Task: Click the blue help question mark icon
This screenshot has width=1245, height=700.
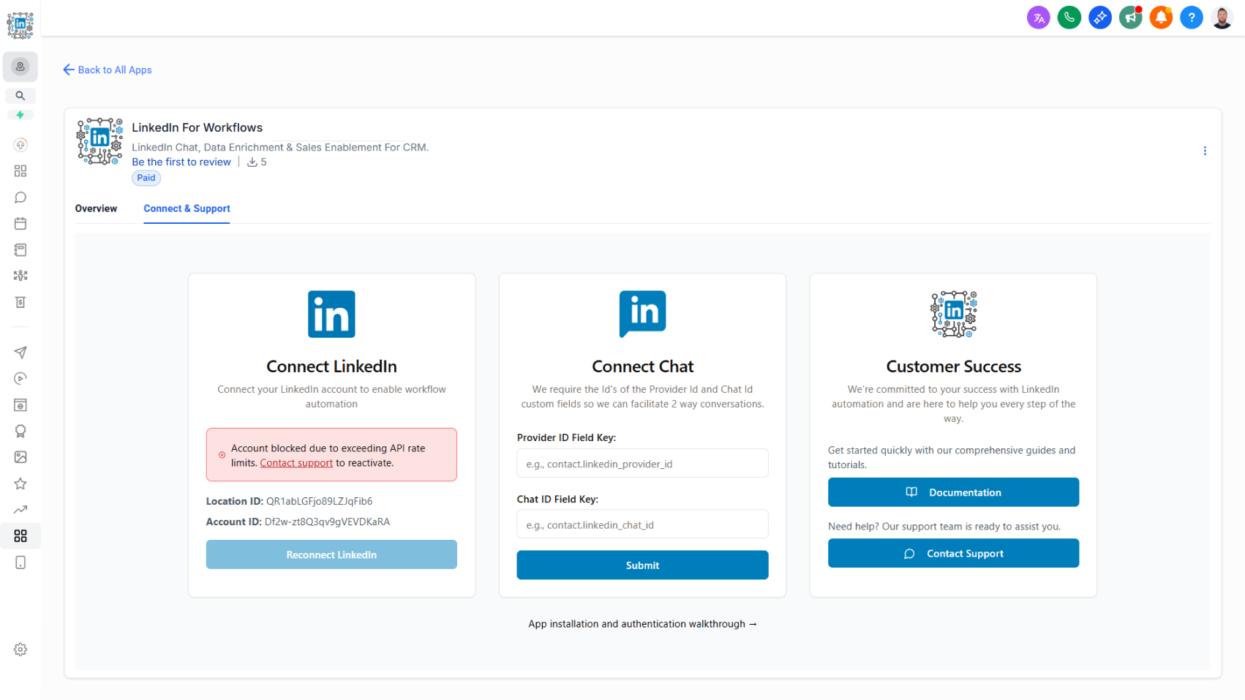Action: coord(1191,18)
